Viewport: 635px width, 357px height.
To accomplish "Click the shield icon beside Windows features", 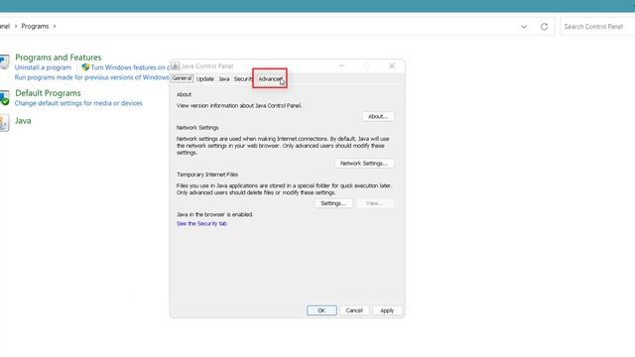I will 85,67.
